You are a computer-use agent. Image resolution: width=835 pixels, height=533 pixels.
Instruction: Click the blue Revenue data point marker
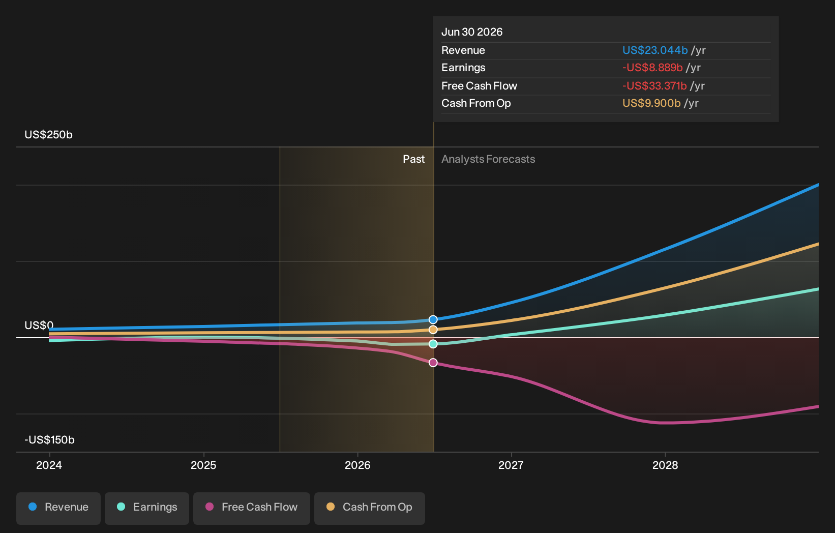pos(433,319)
